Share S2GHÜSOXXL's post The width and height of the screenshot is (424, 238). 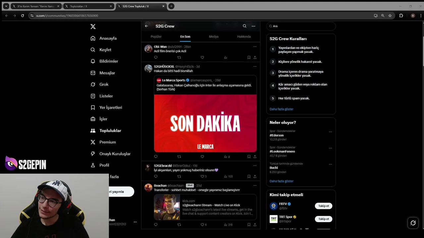click(x=255, y=156)
